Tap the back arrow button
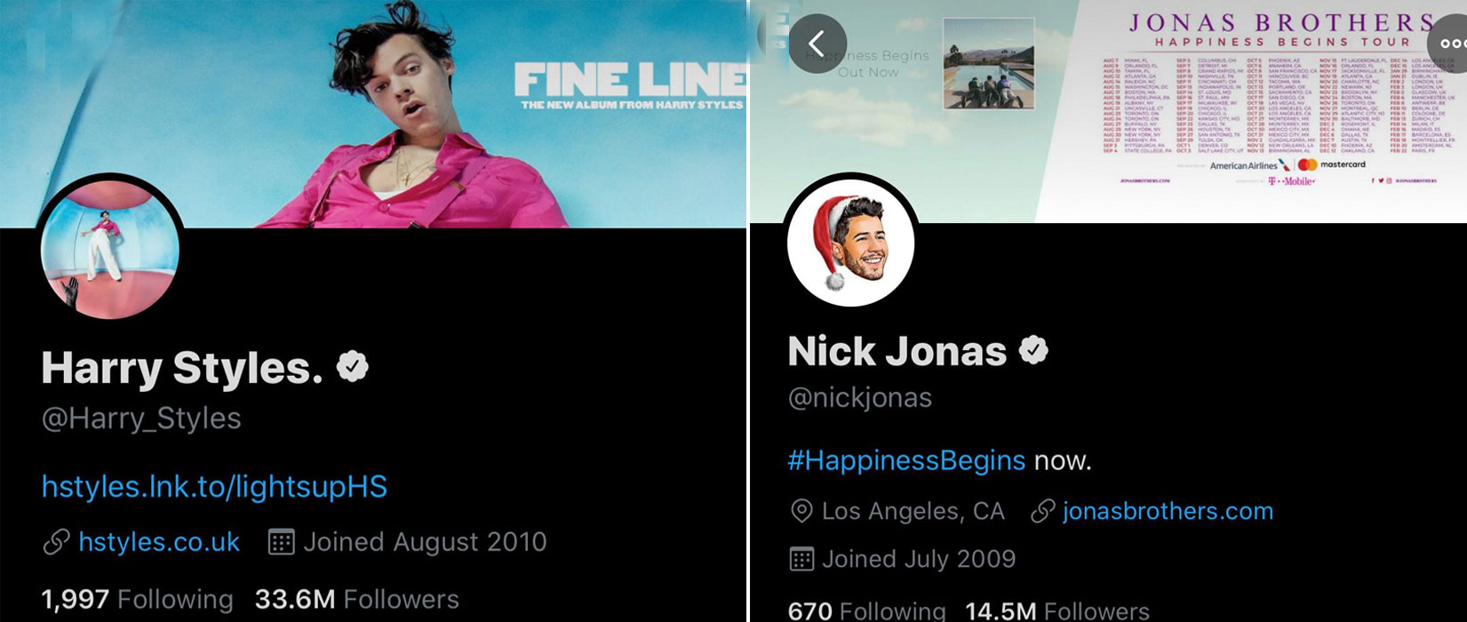 [817, 44]
